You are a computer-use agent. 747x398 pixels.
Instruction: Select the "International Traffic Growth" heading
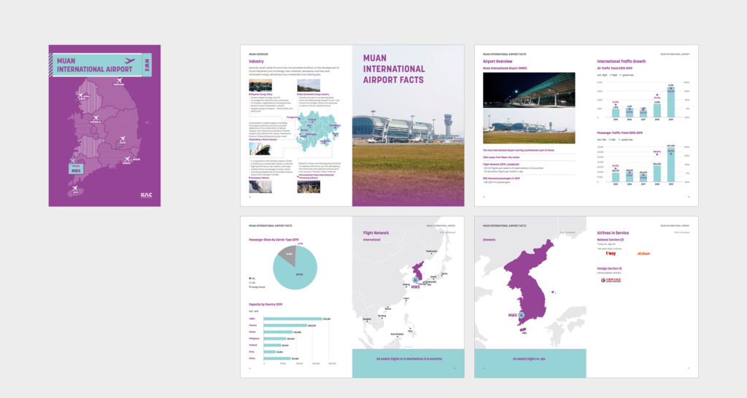[621, 62]
